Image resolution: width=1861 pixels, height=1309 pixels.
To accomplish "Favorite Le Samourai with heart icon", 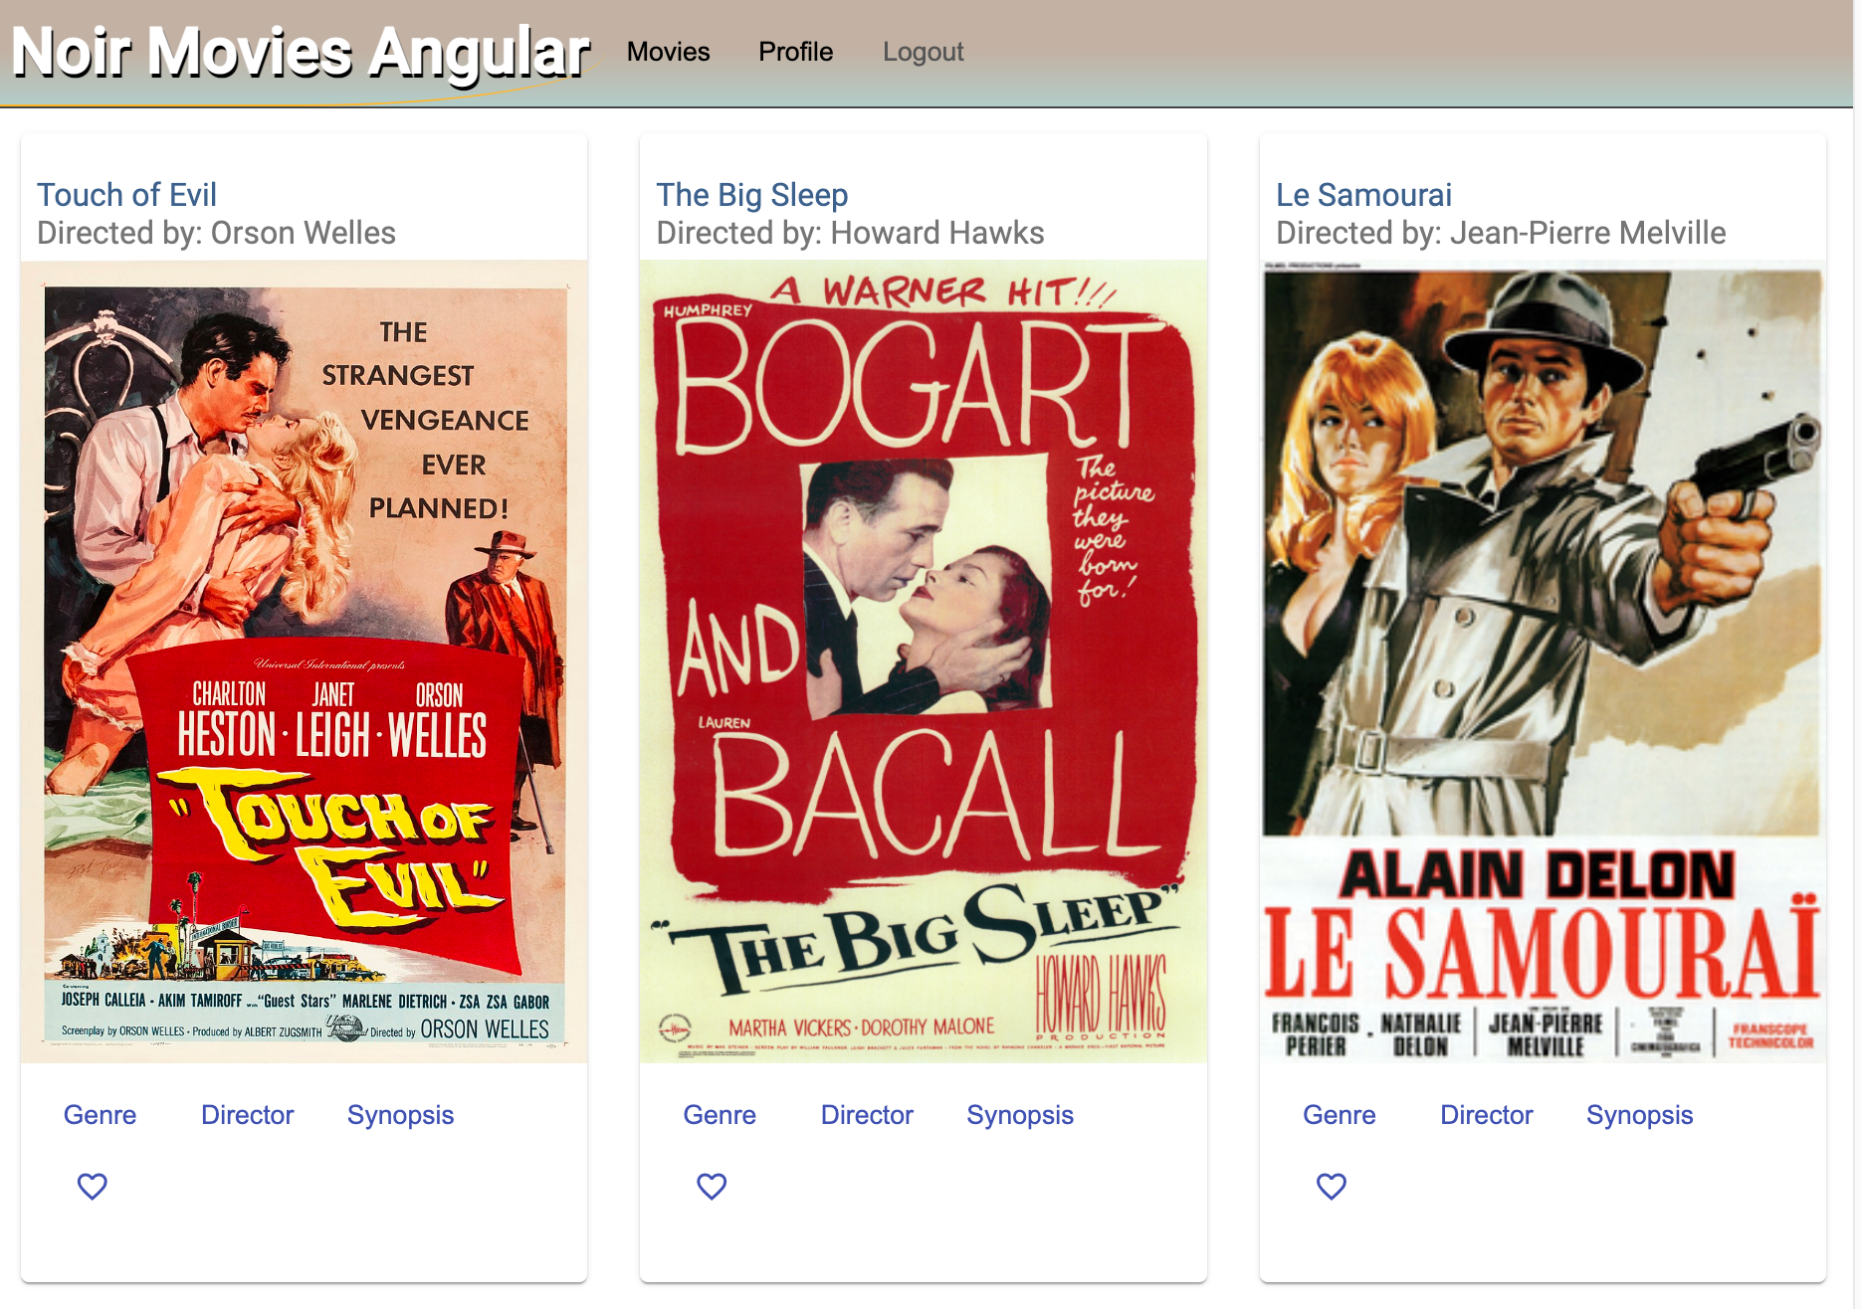I will click(1332, 1186).
